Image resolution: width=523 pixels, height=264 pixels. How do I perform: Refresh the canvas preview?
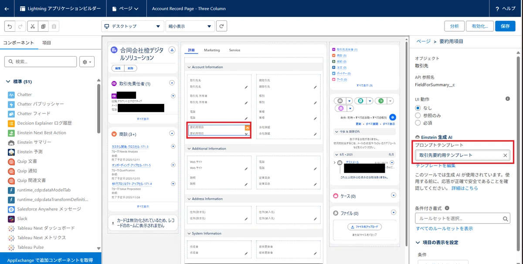222,26
